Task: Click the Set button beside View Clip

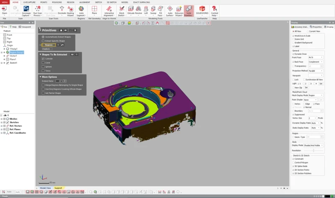Action: [x=306, y=87]
